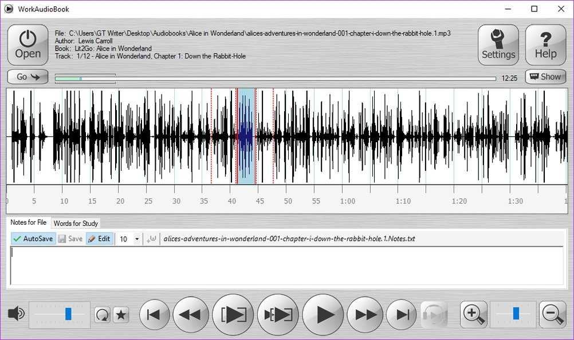This screenshot has width=574, height=340.
Task: Expand the Show panel button
Action: [545, 77]
